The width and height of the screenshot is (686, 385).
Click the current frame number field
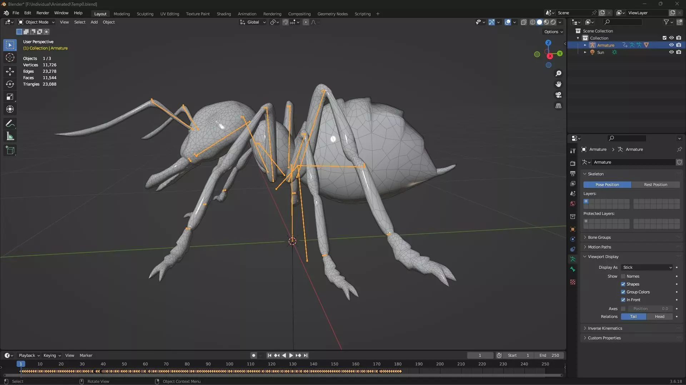[x=480, y=355]
